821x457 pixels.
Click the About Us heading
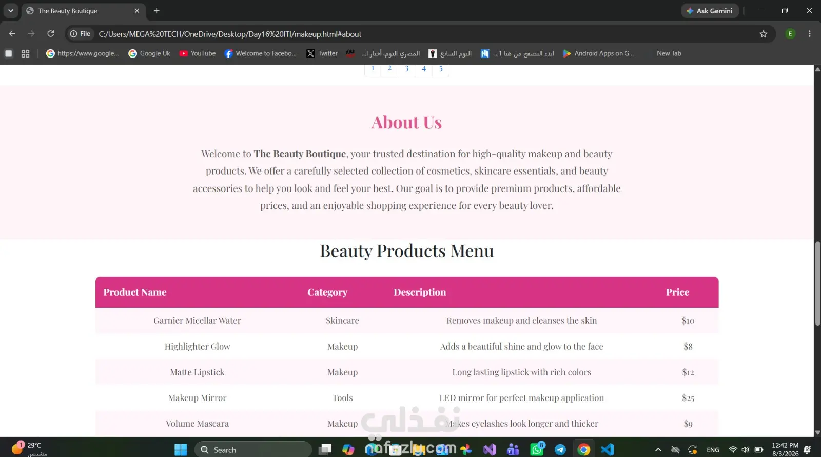[x=406, y=122]
